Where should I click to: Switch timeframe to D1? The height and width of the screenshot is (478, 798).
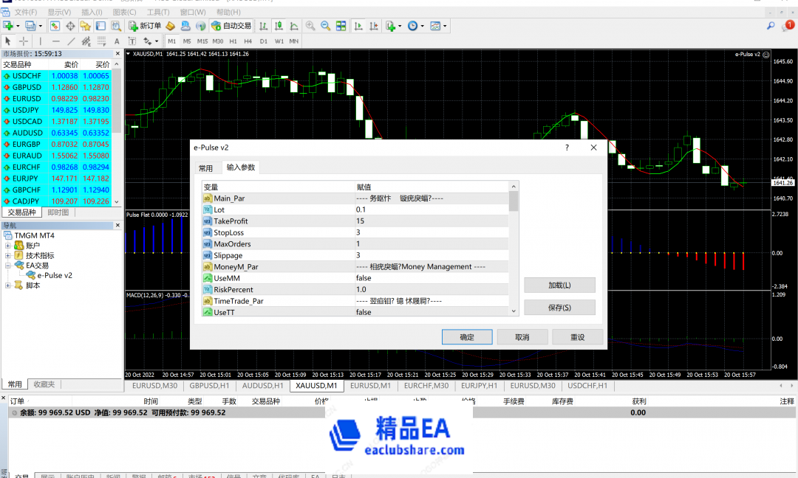click(263, 41)
